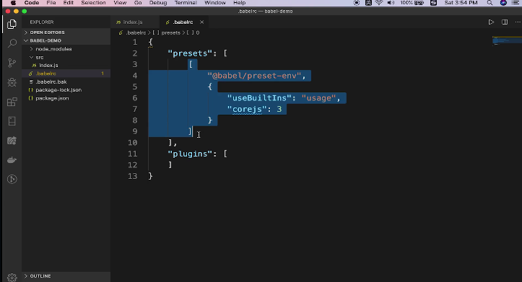Open the Code application menu
The width and height of the screenshot is (522, 282).
pyautogui.click(x=32, y=3)
